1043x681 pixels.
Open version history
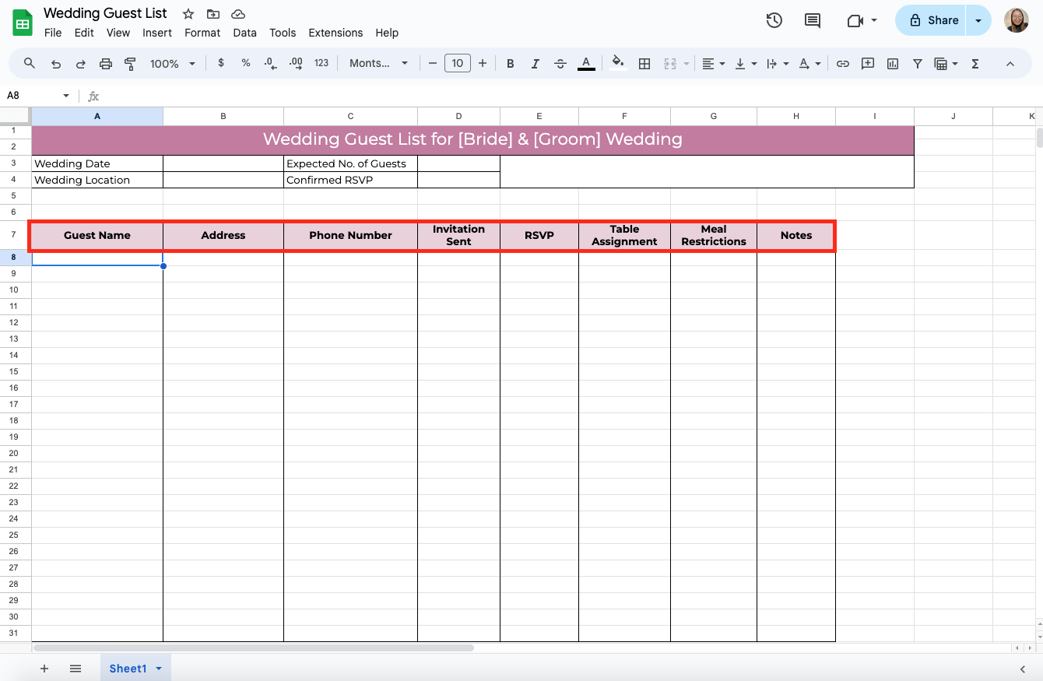click(x=774, y=20)
